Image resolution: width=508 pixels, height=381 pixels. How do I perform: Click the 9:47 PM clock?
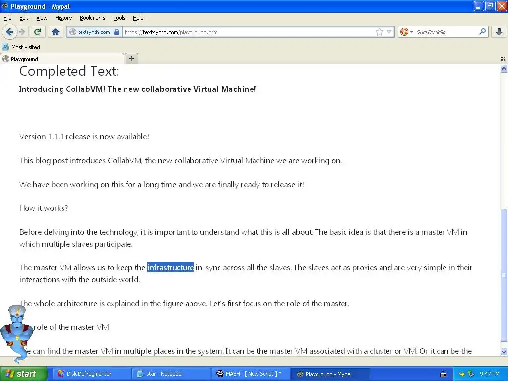pos(490,374)
